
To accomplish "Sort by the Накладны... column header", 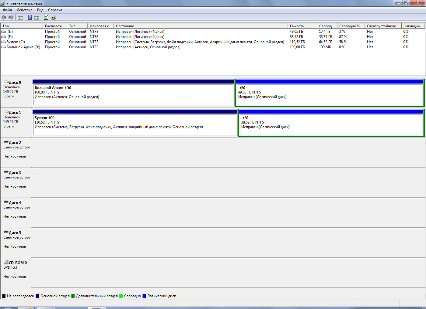I will [x=413, y=26].
